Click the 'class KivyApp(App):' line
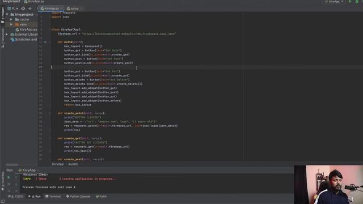 [66, 29]
